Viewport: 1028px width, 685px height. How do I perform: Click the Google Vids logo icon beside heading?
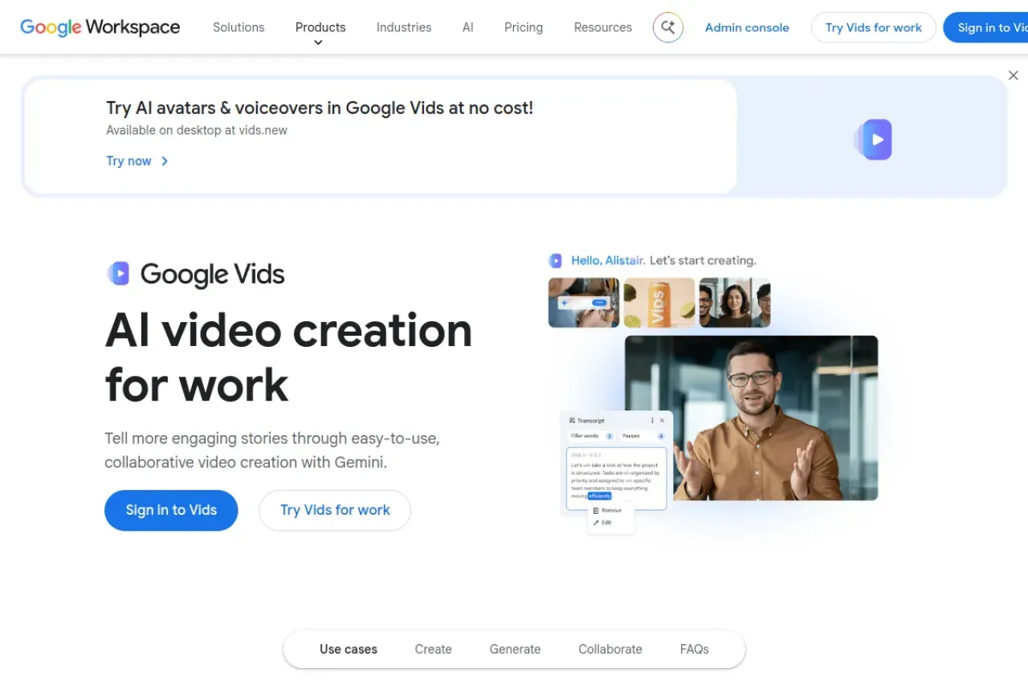pyautogui.click(x=118, y=274)
